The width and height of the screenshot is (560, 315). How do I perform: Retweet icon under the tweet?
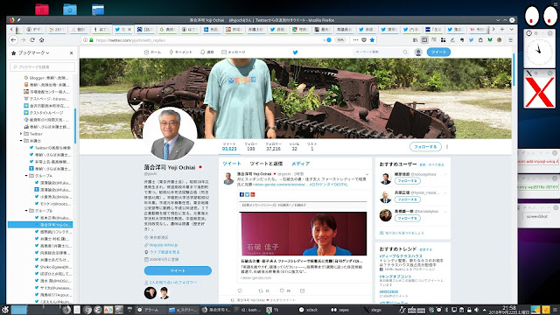[x=261, y=290]
